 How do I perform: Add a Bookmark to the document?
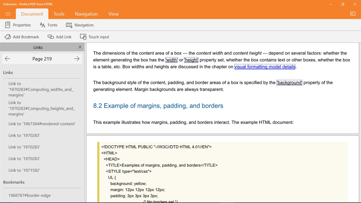click(x=22, y=37)
